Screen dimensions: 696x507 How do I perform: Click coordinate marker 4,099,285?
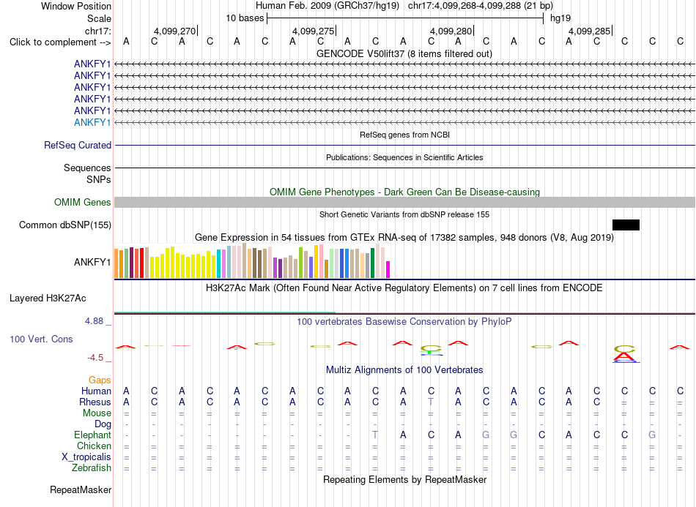click(590, 31)
